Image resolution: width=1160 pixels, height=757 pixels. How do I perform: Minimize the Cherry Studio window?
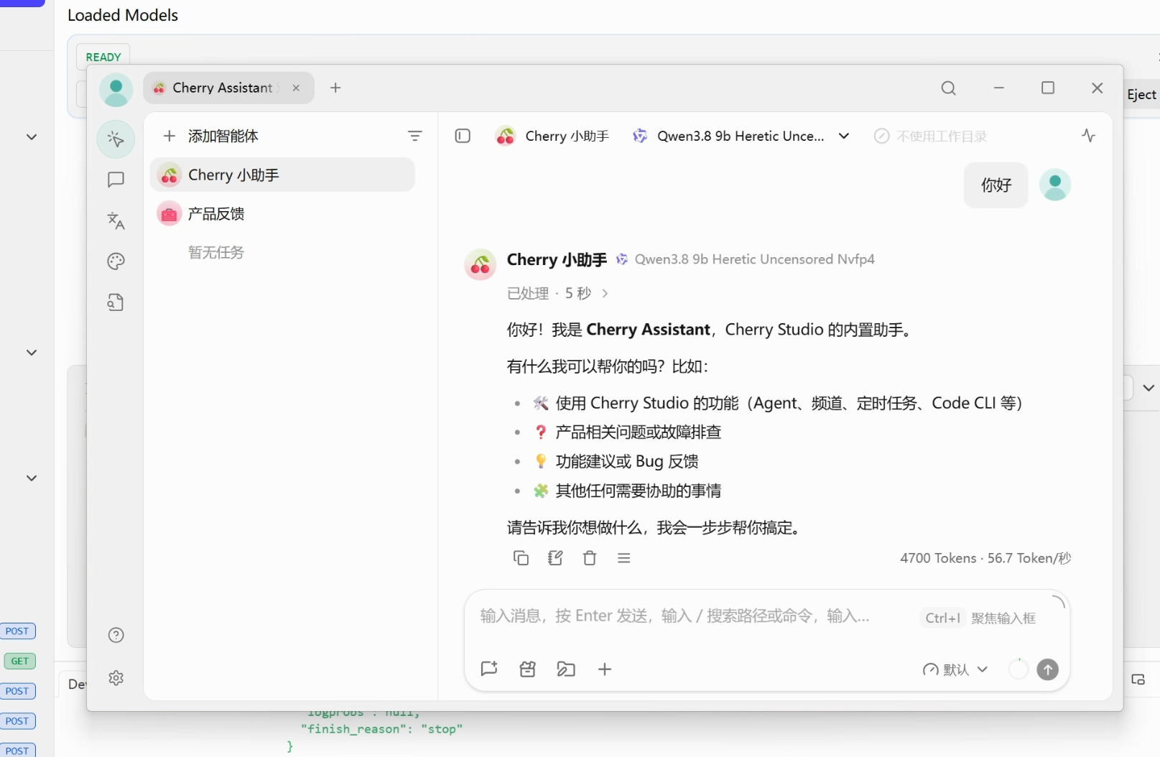pyautogui.click(x=998, y=88)
